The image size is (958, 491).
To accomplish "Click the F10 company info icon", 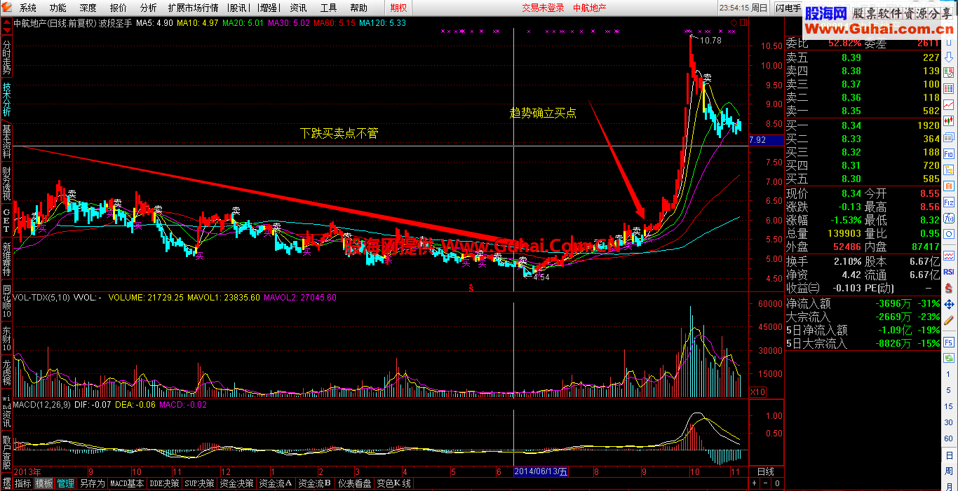I will click(949, 153).
